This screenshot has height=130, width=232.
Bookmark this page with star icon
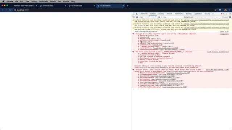click(215, 10)
